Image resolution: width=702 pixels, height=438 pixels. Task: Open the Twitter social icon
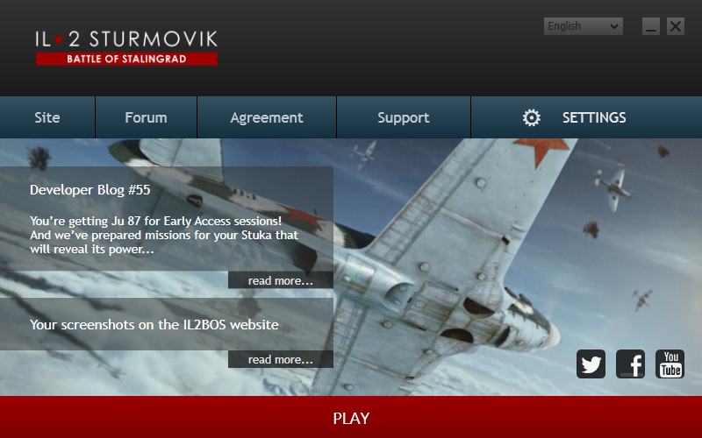(591, 364)
